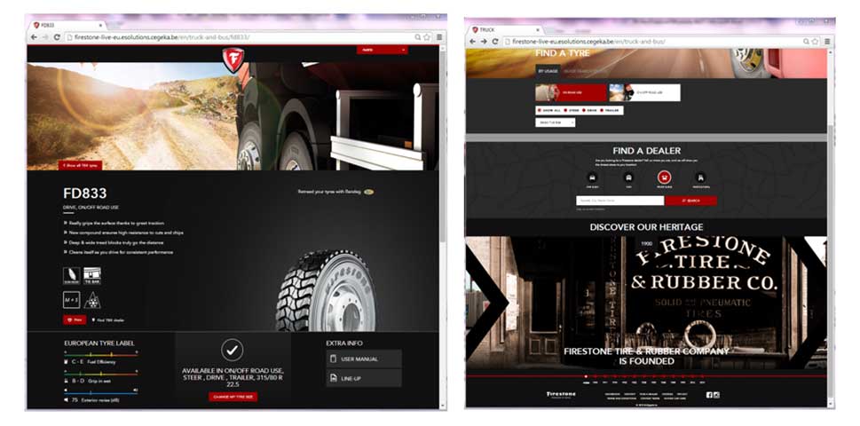Click the snowflake mountain icon

[x=92, y=300]
